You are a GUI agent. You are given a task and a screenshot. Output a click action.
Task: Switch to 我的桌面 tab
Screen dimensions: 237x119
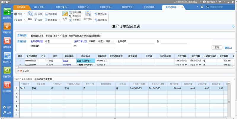21,7
